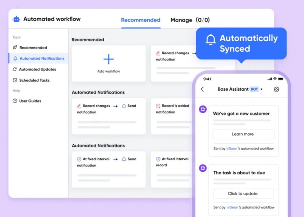Click the bell icon beside Automated Notifications
This screenshot has height=217, width=304.
coord(15,58)
